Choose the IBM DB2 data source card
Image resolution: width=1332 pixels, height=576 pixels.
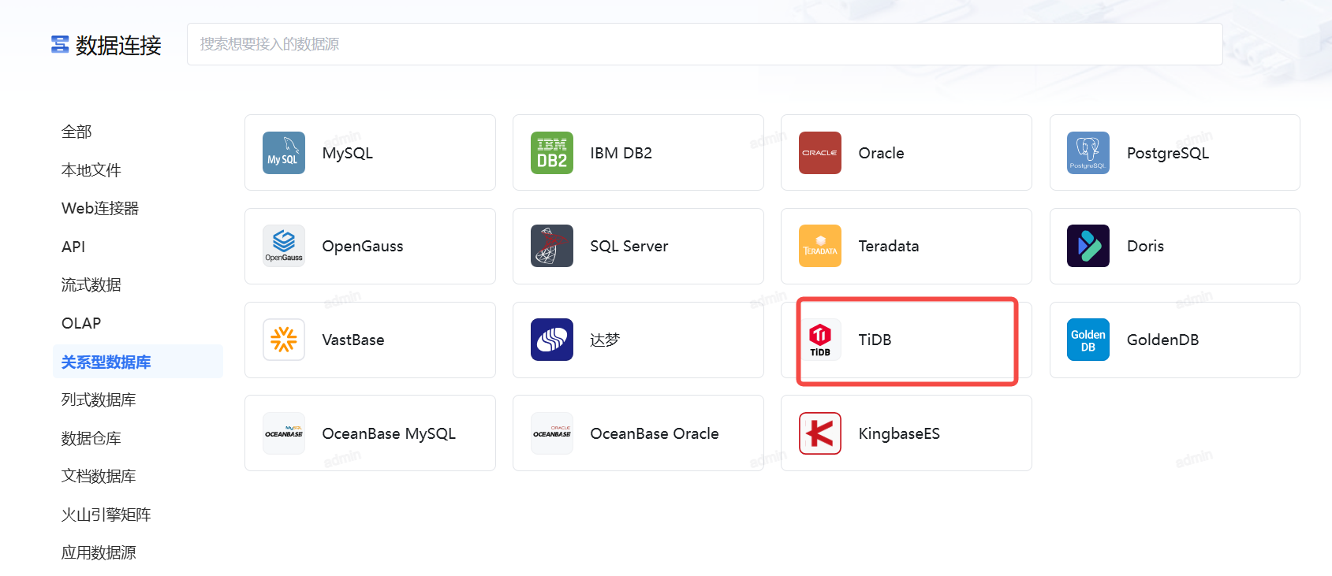[638, 153]
